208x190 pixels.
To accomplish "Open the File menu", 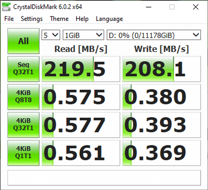I will [9, 19].
